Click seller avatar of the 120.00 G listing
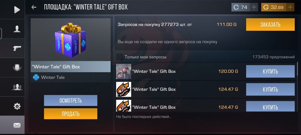This screenshot has height=135, width=301. point(124,71)
